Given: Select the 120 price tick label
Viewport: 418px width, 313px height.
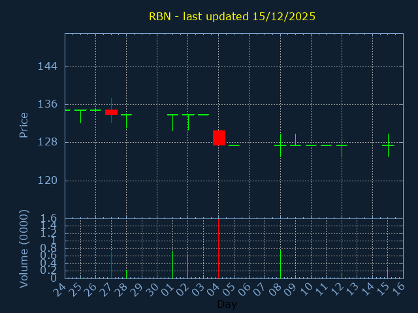Looking at the screenshot, I should point(47,181).
